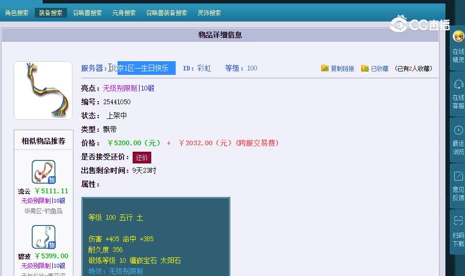The image size is (465, 276).
Task: Click the rainbow ribbon item image
Action: point(43,91)
